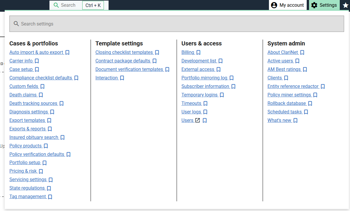
Task: Click the open-in-new-window icon beside Users
Action: [x=198, y=120]
